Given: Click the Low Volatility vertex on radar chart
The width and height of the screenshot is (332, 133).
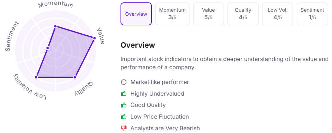Looking at the screenshot, I should tap(36, 77).
